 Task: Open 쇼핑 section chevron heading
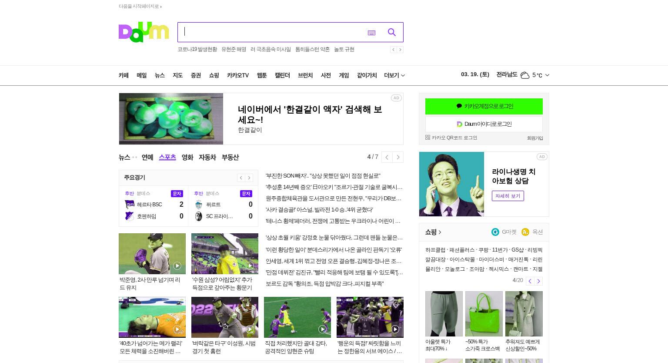(x=433, y=232)
